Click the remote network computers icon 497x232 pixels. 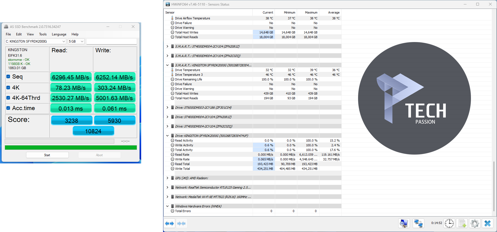pyautogui.click(x=418, y=223)
